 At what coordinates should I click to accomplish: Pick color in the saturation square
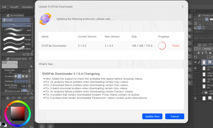coord(18,113)
